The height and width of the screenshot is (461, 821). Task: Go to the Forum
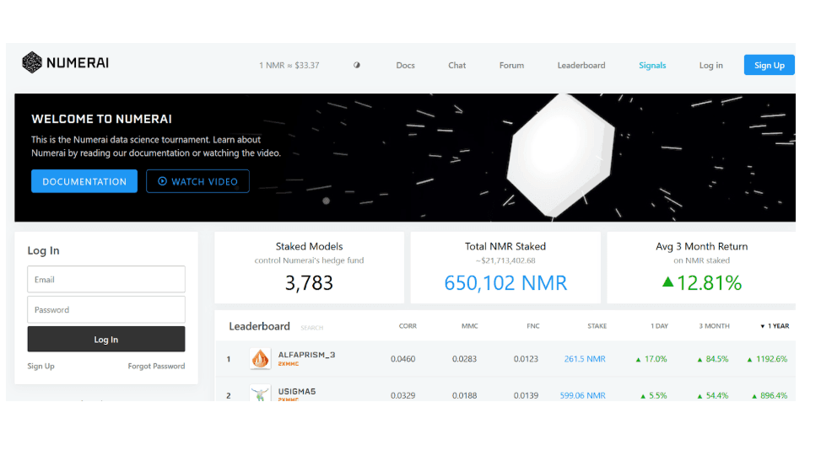(x=511, y=65)
